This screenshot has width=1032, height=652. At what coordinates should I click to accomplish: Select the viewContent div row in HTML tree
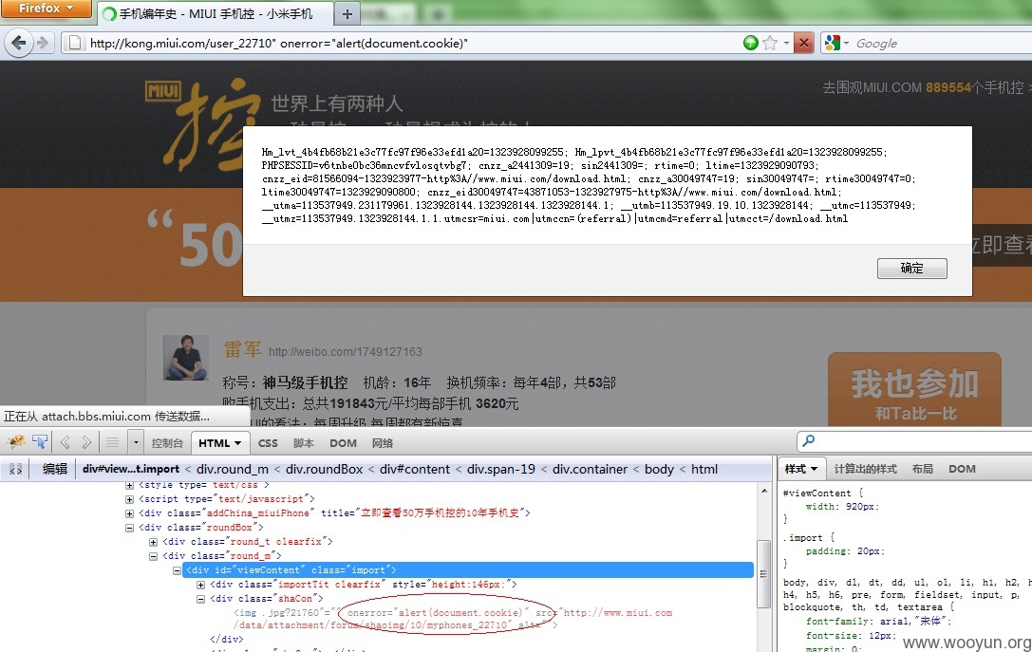tap(469, 570)
